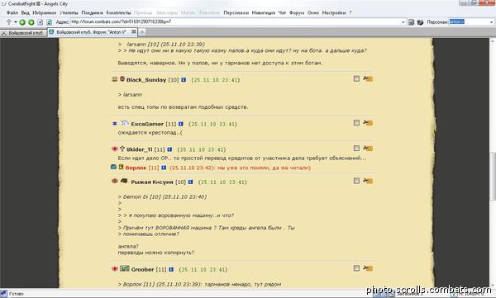Viewport: 496px width, 298px height.
Task: Open the red Ворлок name link
Action: click(x=136, y=168)
